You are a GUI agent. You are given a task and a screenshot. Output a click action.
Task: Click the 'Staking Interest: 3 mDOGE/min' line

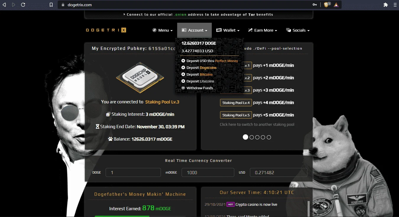pyautogui.click(x=140, y=114)
